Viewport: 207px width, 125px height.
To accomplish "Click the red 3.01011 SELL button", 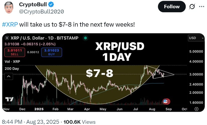I will pyautogui.click(x=15, y=52).
